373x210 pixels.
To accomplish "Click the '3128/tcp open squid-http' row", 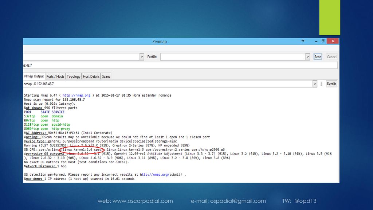I will click(x=47, y=125).
